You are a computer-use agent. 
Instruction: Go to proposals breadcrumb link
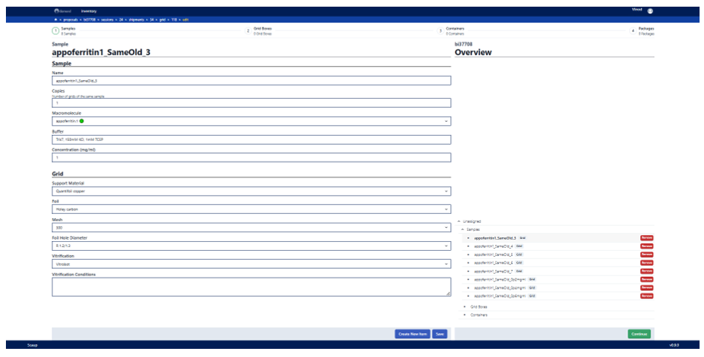[71, 20]
